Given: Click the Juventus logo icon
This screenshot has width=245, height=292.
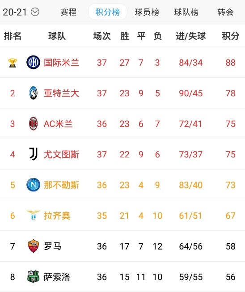Looking at the screenshot, I should click(34, 154).
